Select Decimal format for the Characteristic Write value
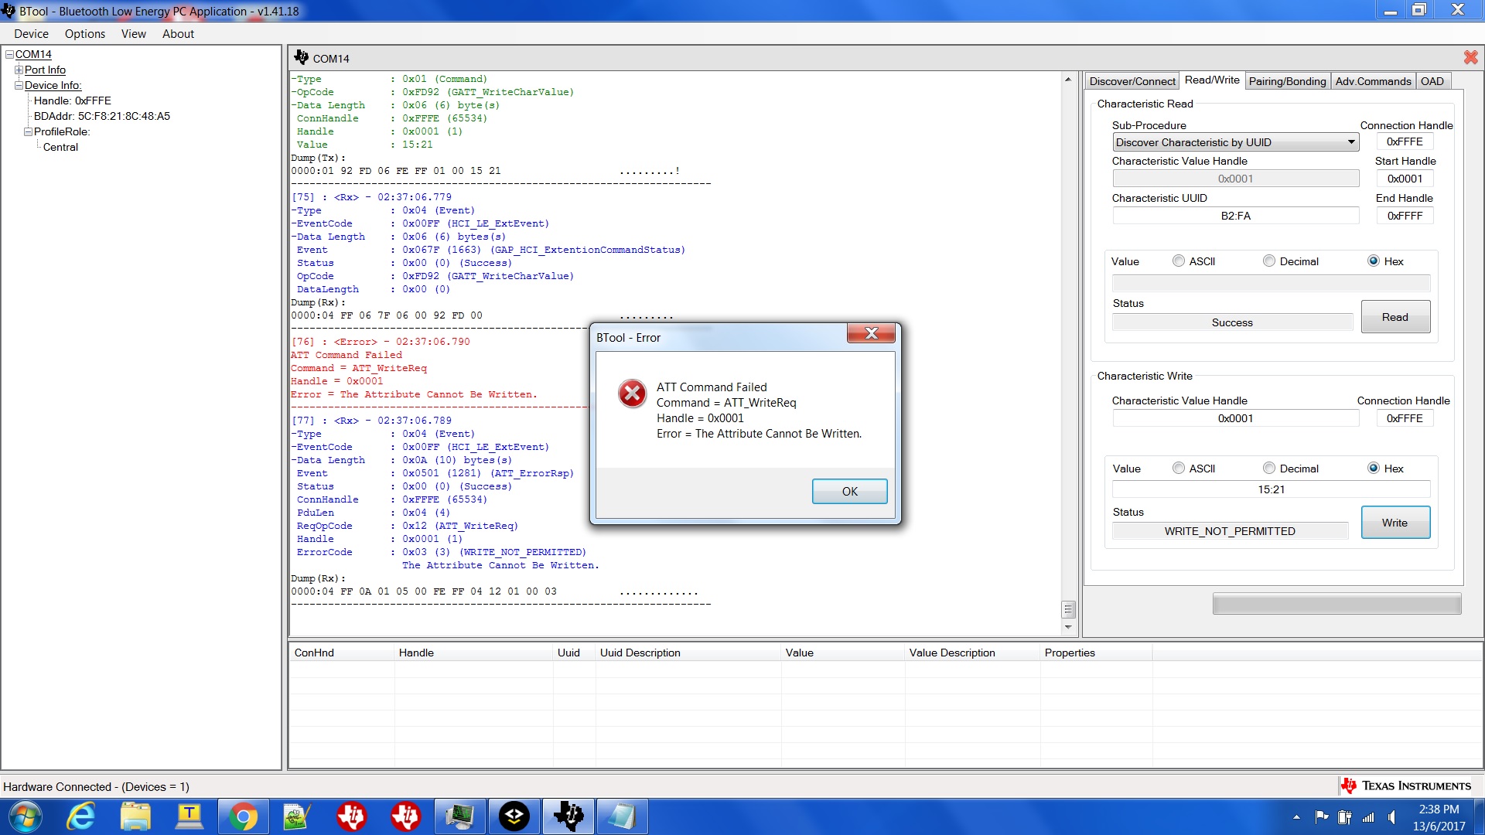 (1269, 469)
